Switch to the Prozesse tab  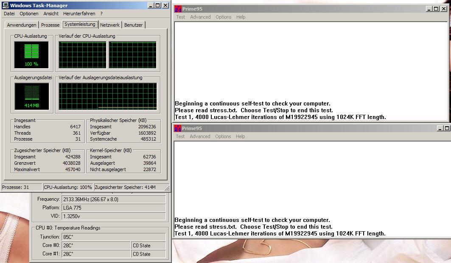pos(50,25)
